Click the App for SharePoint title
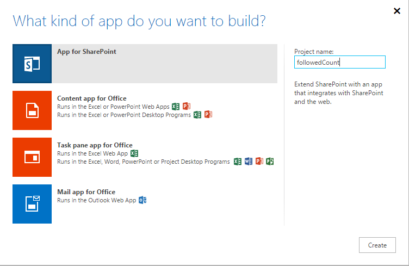 click(86, 52)
